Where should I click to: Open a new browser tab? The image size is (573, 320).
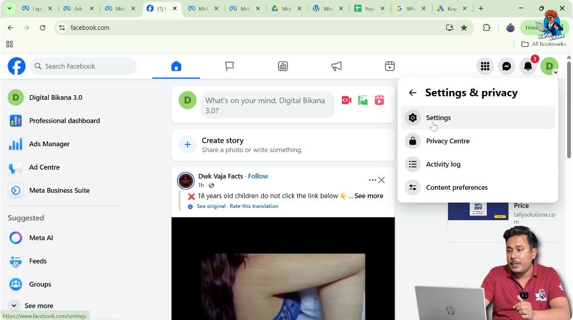click(481, 8)
